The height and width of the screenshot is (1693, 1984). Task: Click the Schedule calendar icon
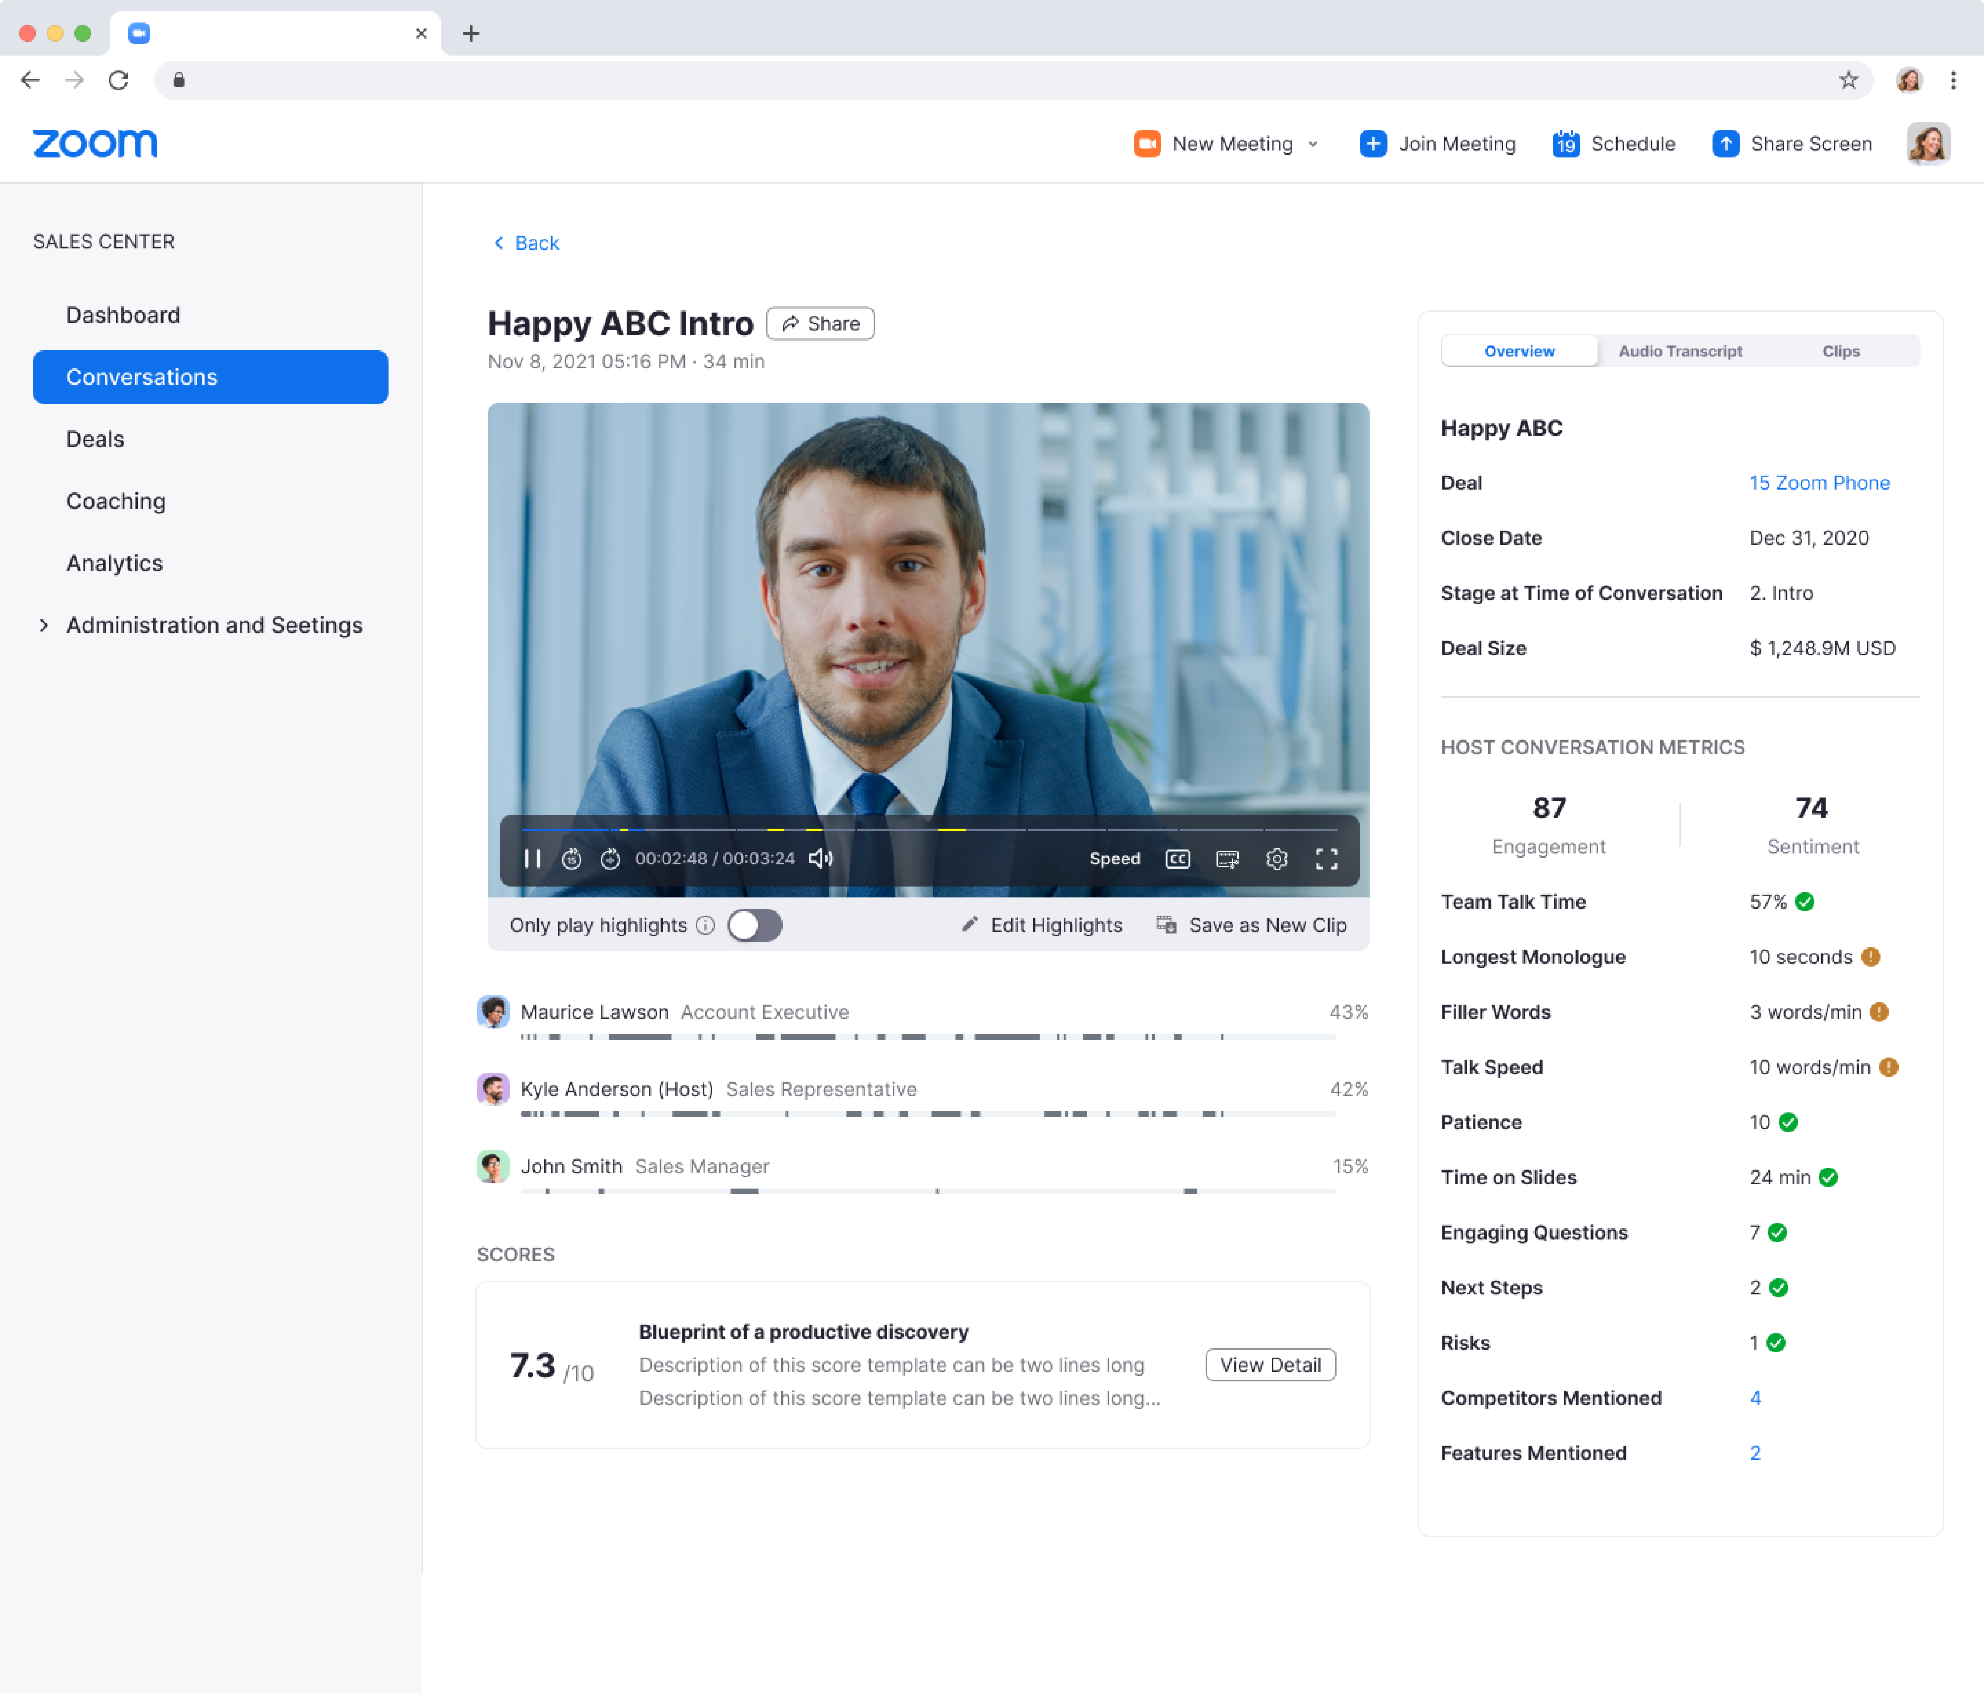[x=1566, y=144]
